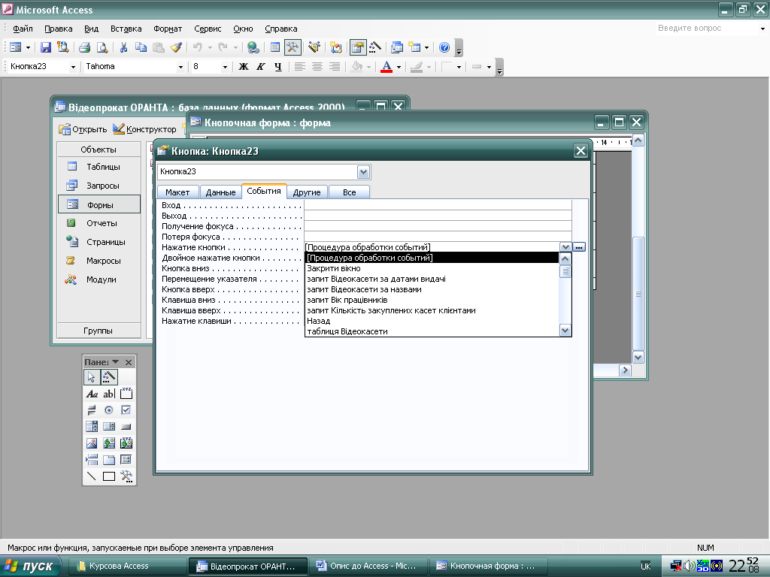The width and height of the screenshot is (770, 577).
Task: Open the Кнопка23 combo box in properties window
Action: 363,172
